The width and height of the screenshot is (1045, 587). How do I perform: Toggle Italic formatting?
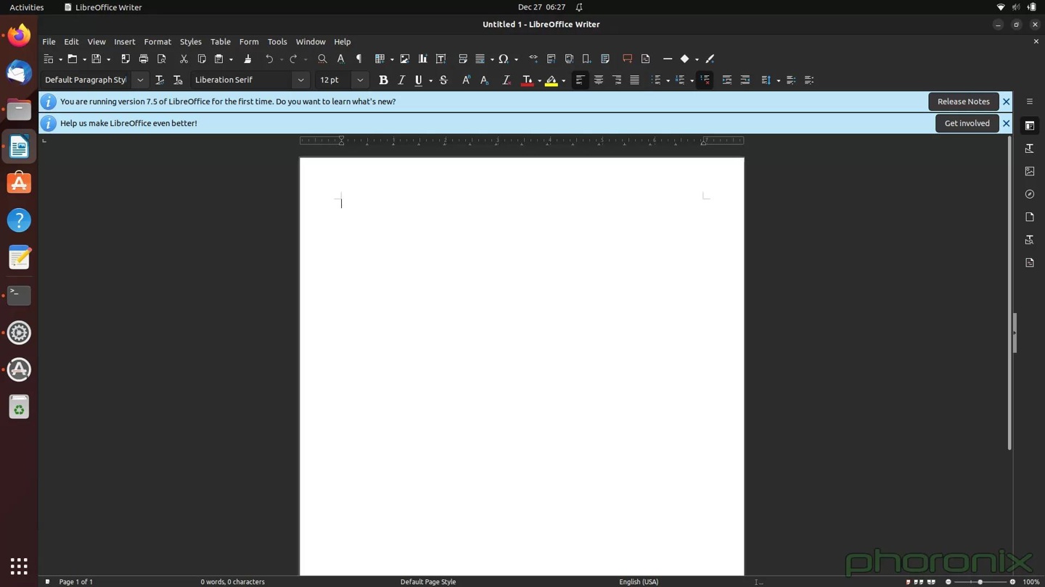tap(401, 80)
